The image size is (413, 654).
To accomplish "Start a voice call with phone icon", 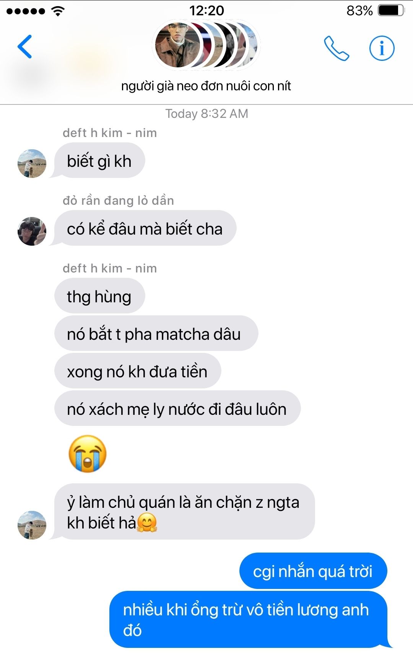I will (x=337, y=48).
